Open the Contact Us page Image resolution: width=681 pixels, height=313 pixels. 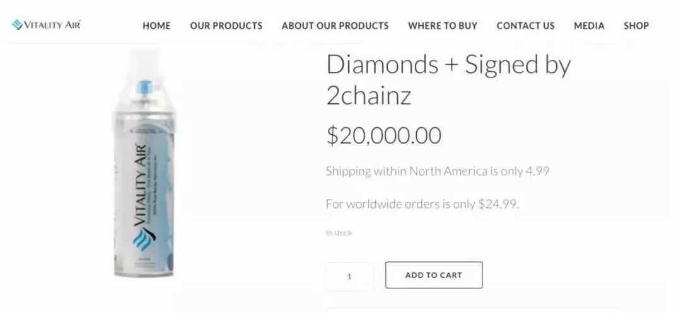(x=525, y=26)
